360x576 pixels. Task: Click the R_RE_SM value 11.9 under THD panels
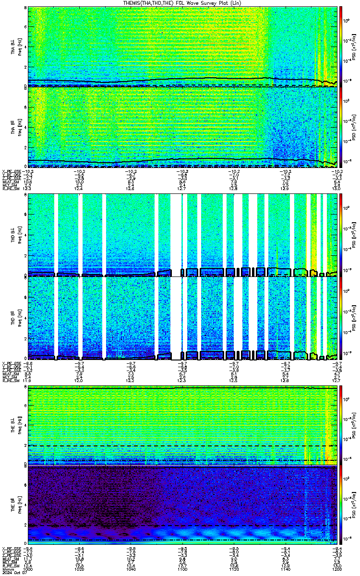28,380
